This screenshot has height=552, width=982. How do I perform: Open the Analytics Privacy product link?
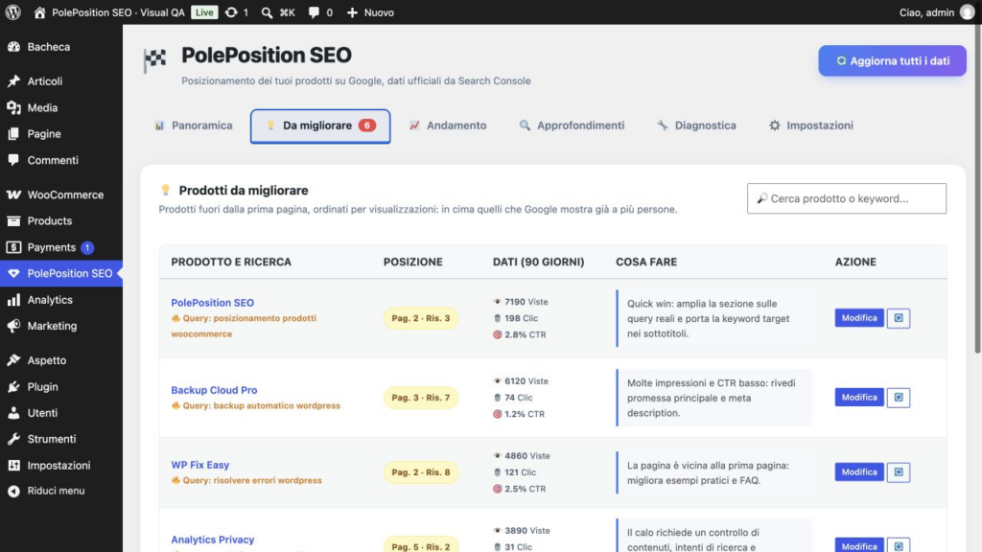pos(212,540)
